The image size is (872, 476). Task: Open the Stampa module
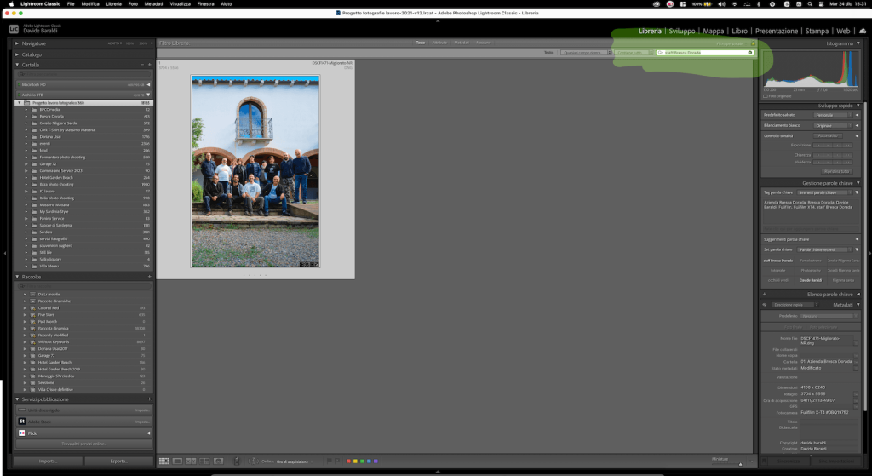(817, 32)
